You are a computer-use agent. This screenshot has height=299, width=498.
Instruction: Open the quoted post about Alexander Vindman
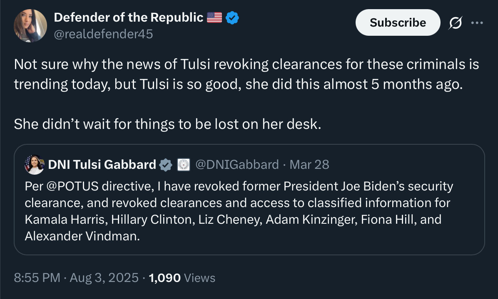[249, 220]
